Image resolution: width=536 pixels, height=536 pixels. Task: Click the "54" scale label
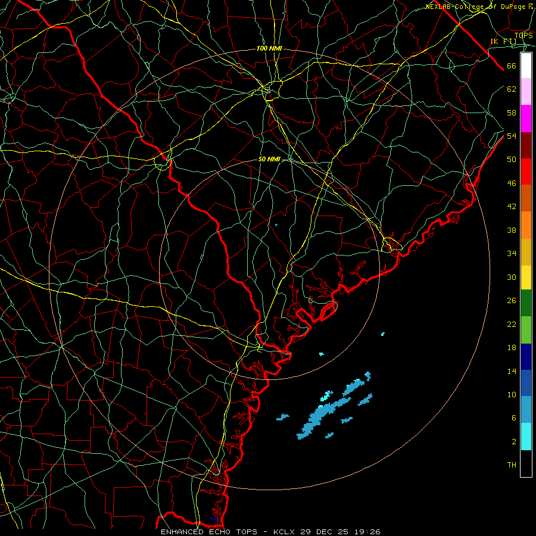(x=512, y=136)
